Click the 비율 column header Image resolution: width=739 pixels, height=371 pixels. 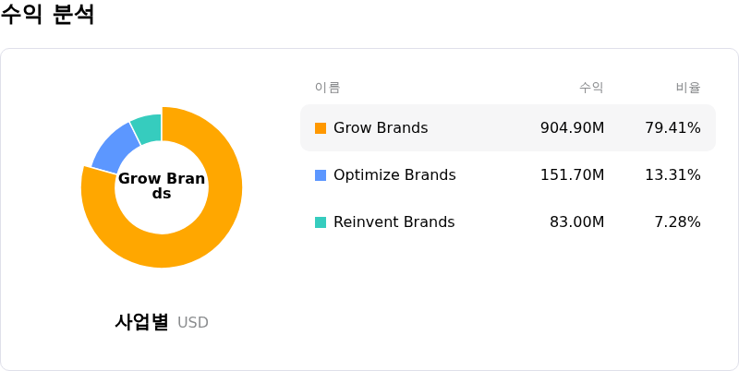[x=688, y=88]
